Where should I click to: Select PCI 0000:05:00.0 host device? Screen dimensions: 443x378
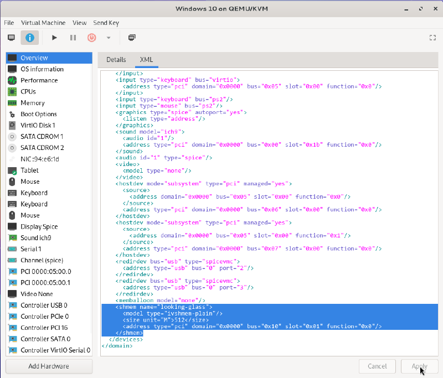pos(49,272)
